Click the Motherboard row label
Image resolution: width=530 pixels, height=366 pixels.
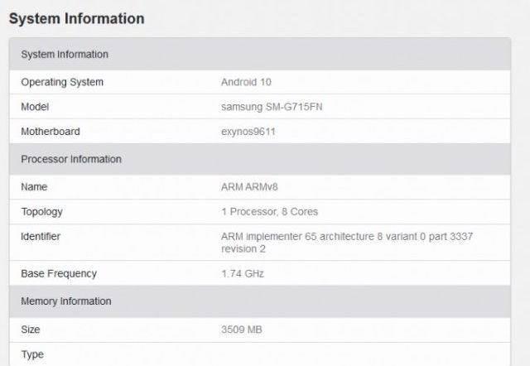tap(51, 132)
